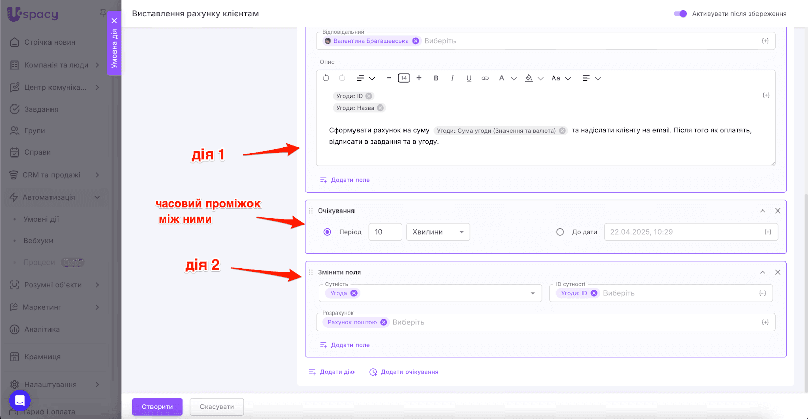Select the 'Період' radio option
Viewport: 808px width, 419px height.
click(327, 232)
